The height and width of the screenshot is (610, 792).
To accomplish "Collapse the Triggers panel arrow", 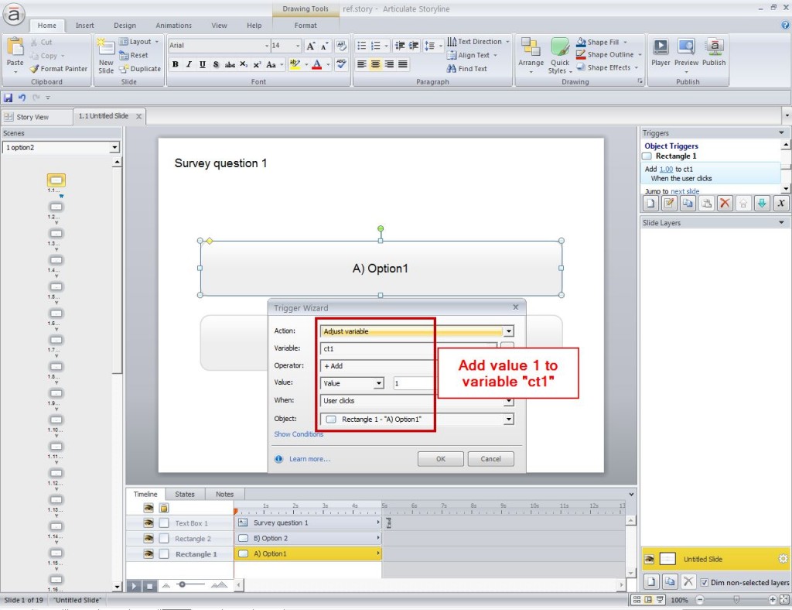I will click(x=781, y=132).
